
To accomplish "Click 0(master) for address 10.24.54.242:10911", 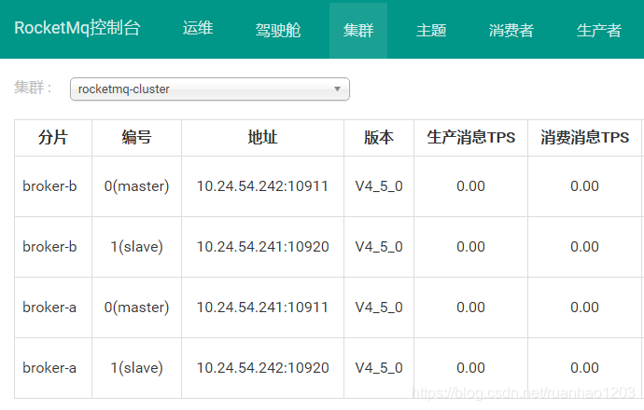I will pyautogui.click(x=137, y=186).
